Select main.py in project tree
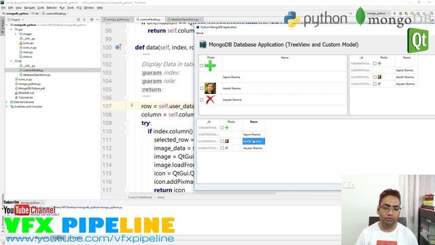 click(x=26, y=52)
